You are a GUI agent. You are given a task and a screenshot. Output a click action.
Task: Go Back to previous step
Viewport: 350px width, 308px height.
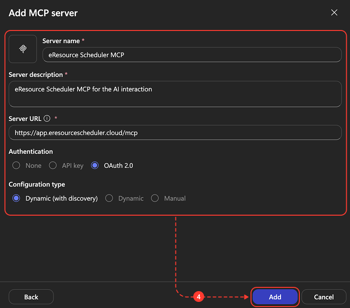pyautogui.click(x=31, y=297)
